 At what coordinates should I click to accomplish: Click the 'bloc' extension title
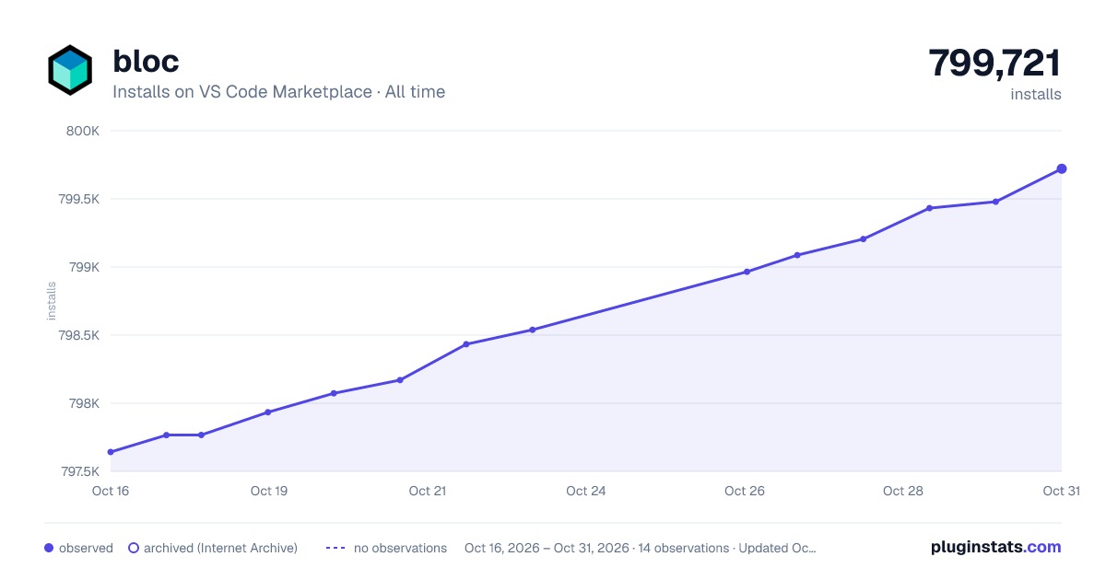(146, 61)
